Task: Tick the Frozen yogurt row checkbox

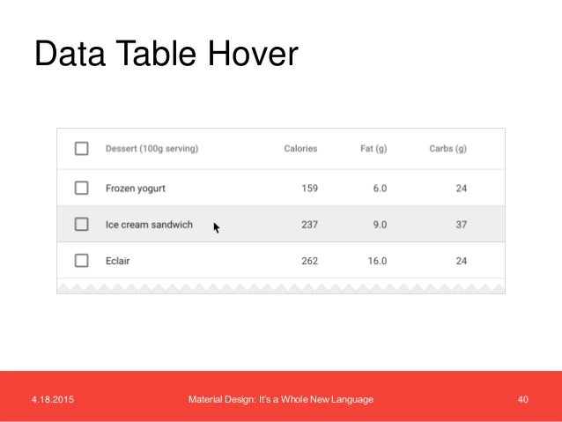Action: tap(81, 188)
